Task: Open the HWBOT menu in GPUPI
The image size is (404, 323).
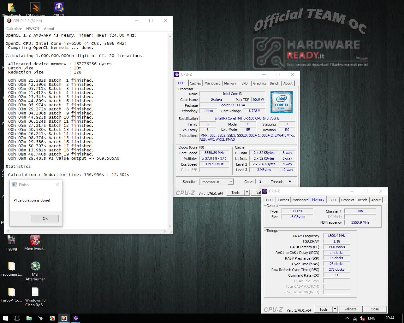Action: 33,28
